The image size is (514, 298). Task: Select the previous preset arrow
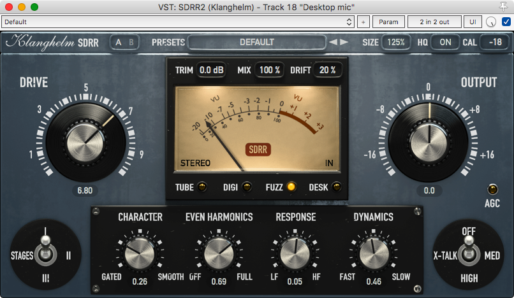coord(333,42)
